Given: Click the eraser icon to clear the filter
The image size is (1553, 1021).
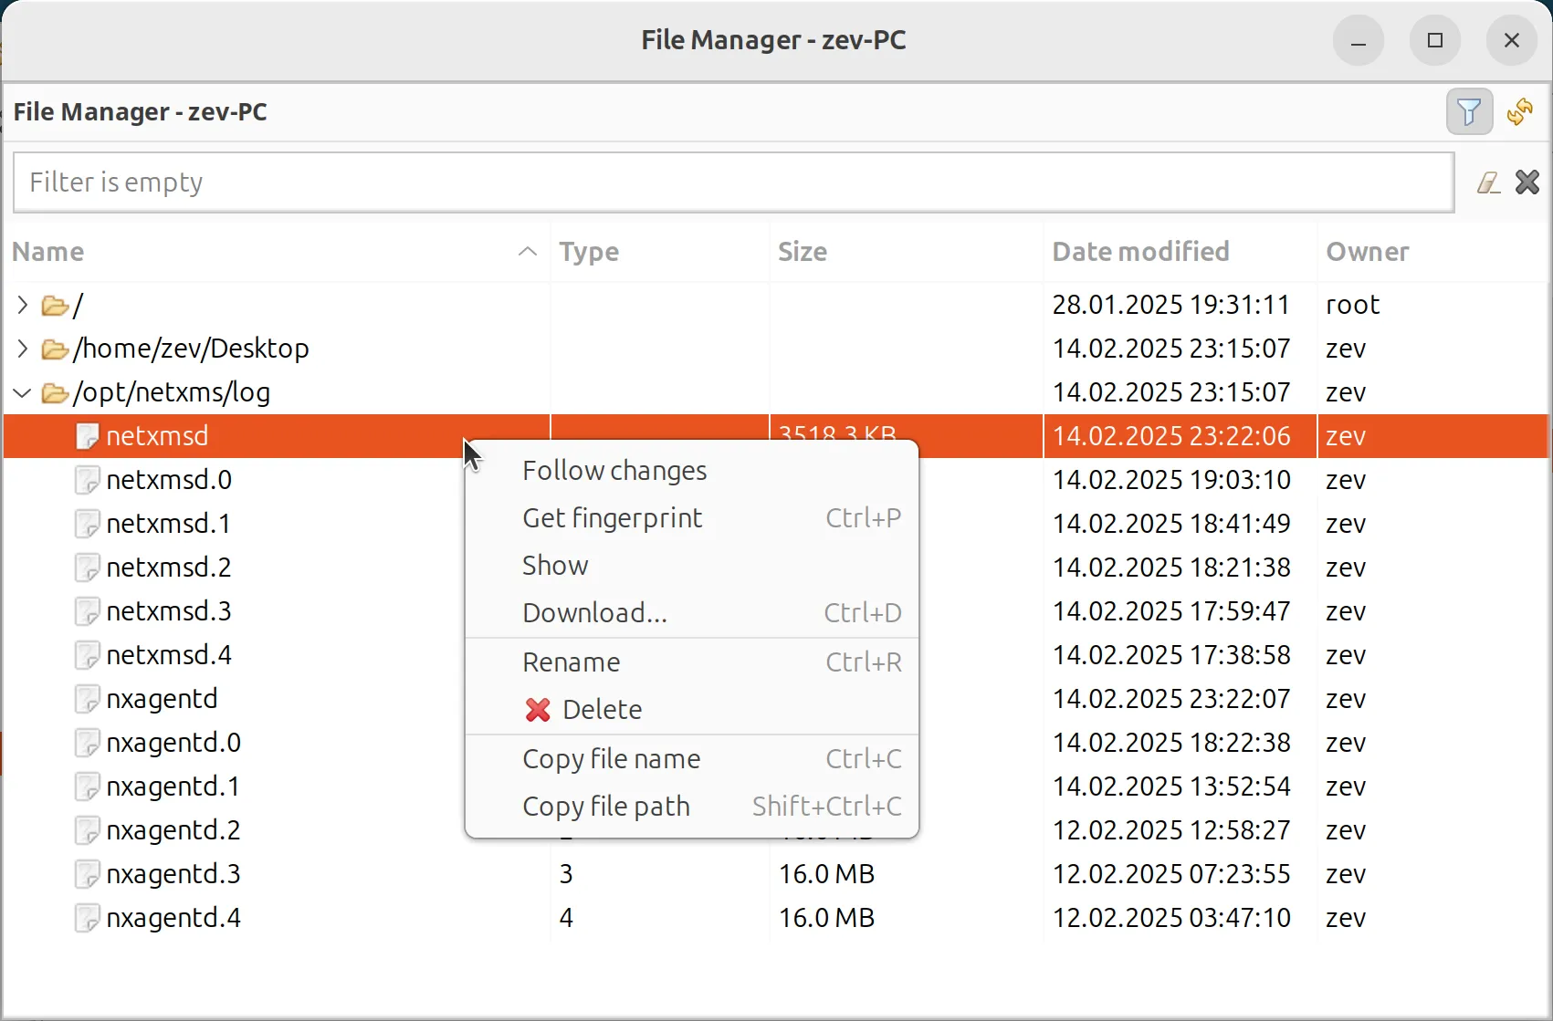Looking at the screenshot, I should click(x=1488, y=182).
